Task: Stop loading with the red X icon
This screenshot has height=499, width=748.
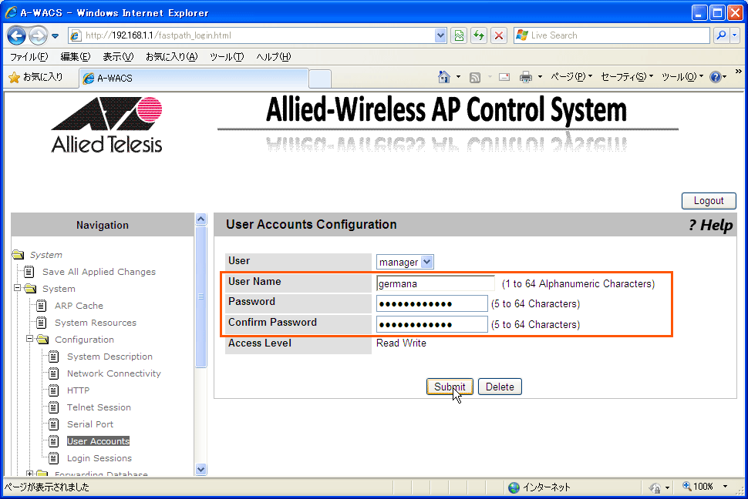Action: coord(499,35)
